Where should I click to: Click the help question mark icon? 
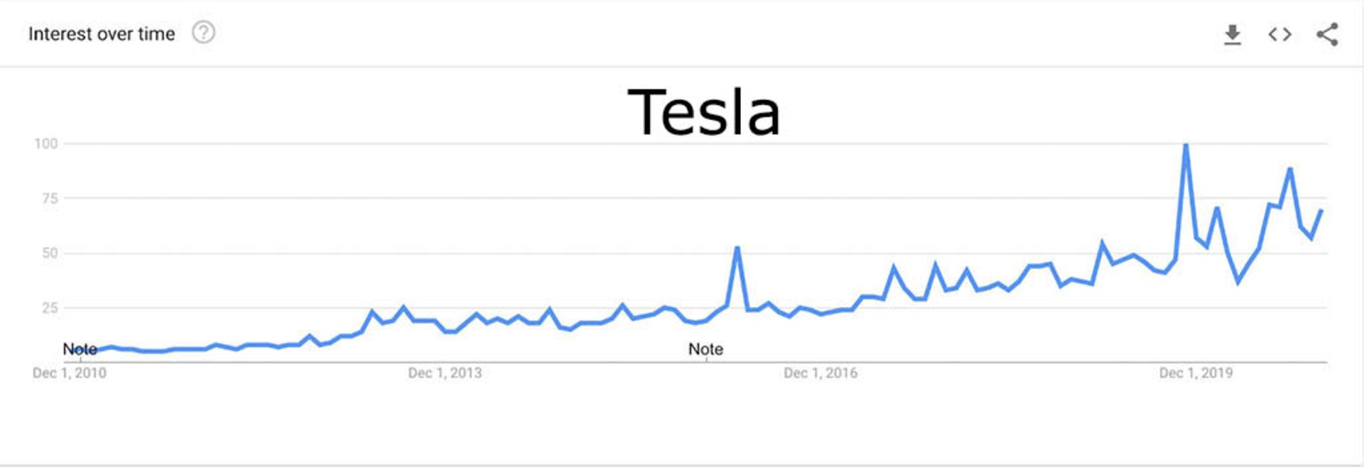pos(203,33)
